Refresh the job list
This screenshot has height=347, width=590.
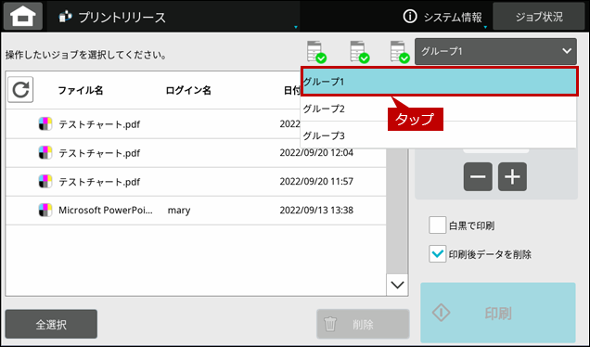pos(20,90)
